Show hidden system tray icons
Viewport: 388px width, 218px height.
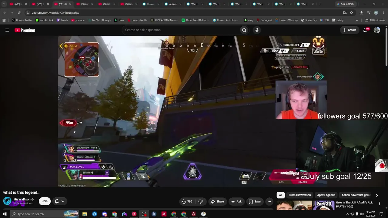click(347, 214)
